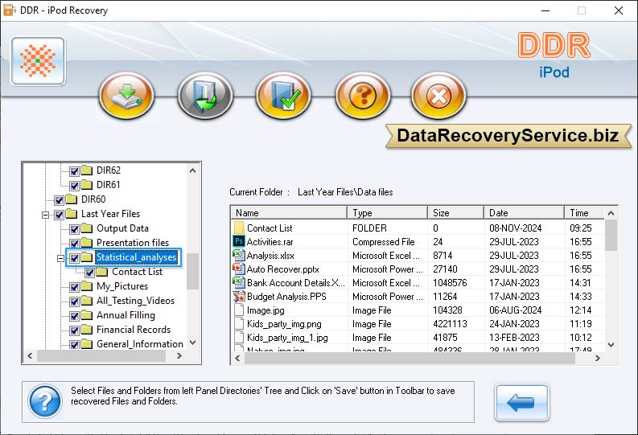Go back with the blue arrow button
This screenshot has height=435, width=638.
coord(521,403)
